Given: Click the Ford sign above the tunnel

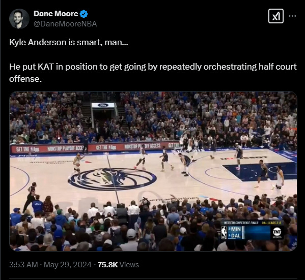Looking at the screenshot, I should [x=103, y=105].
